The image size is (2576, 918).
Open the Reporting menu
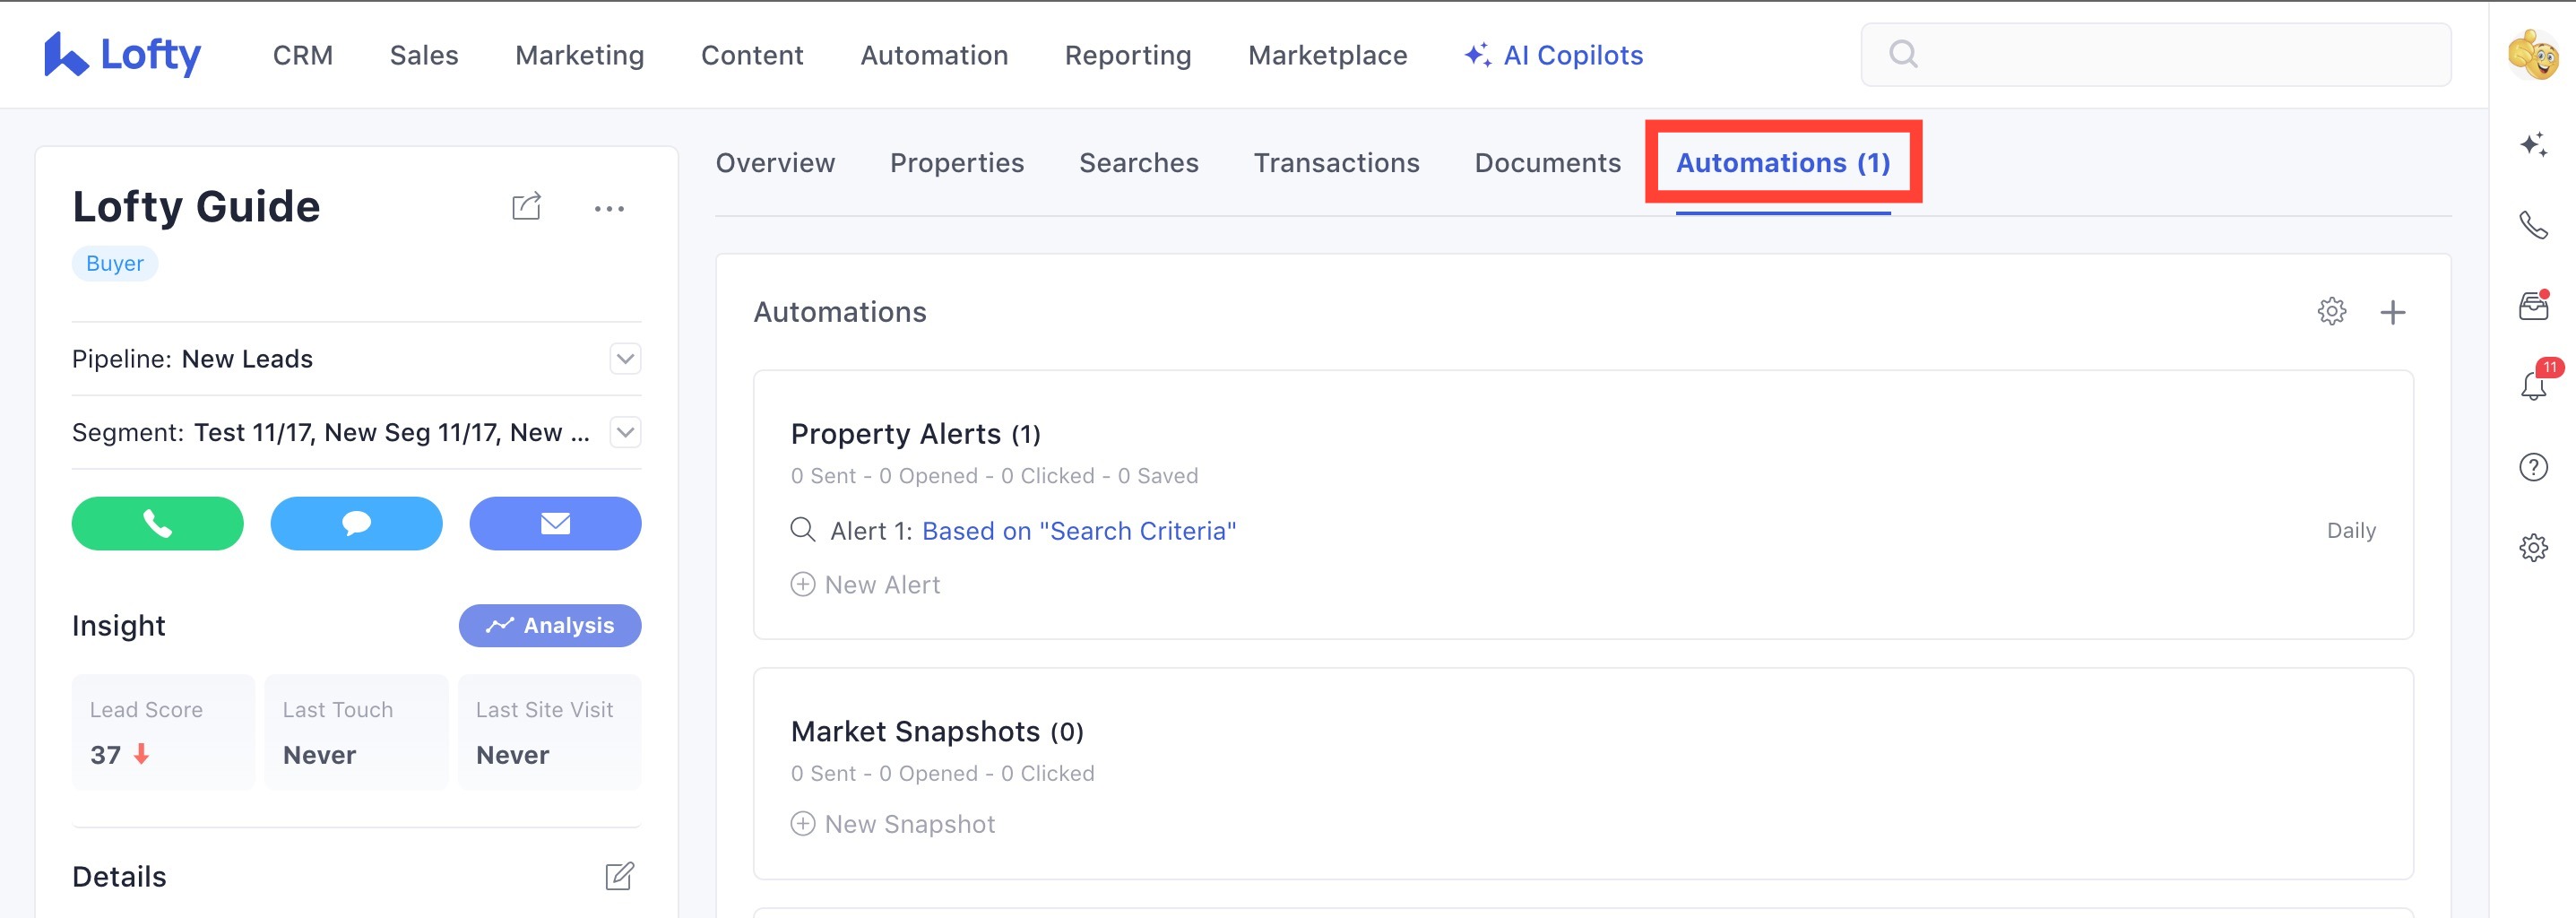click(x=1127, y=55)
